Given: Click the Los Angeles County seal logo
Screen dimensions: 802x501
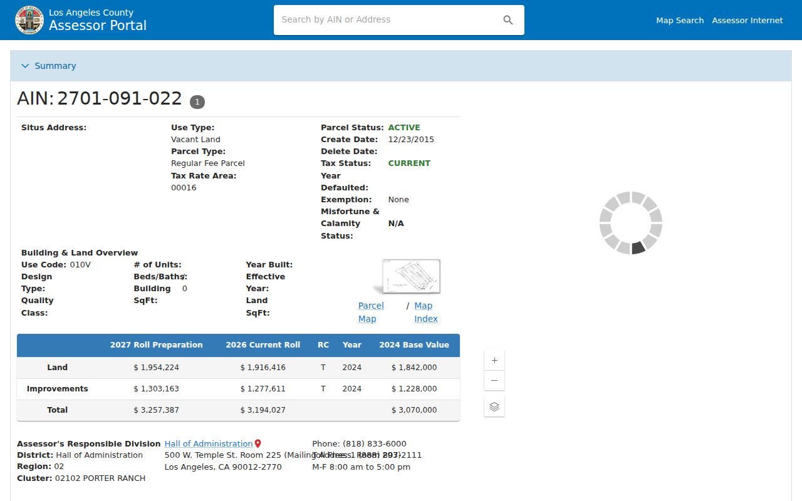Looking at the screenshot, I should tap(29, 20).
